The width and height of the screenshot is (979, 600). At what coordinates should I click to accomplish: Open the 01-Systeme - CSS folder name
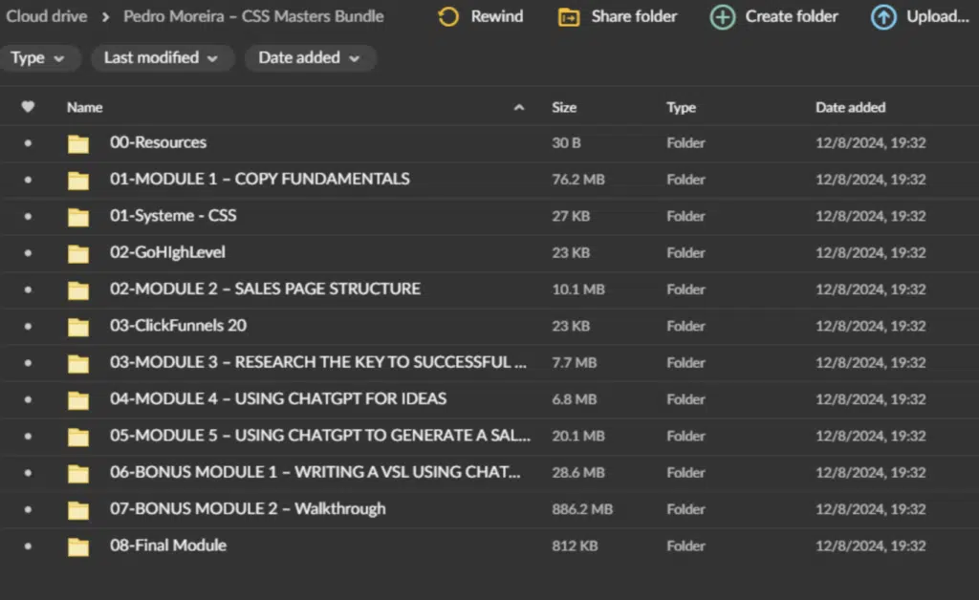(x=173, y=216)
